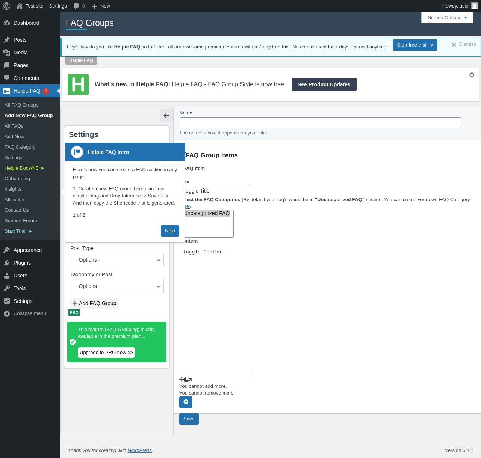Click the green Helpie H logo

pos(78,84)
